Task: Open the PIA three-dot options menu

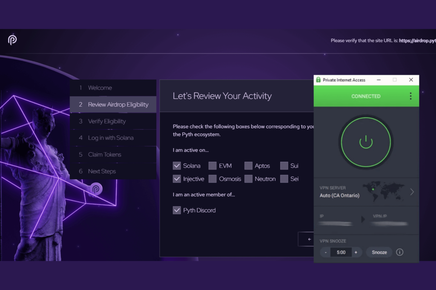Action: [x=410, y=96]
